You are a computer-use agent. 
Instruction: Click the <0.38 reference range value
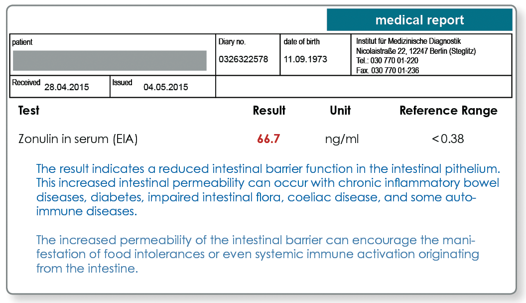tap(448, 139)
